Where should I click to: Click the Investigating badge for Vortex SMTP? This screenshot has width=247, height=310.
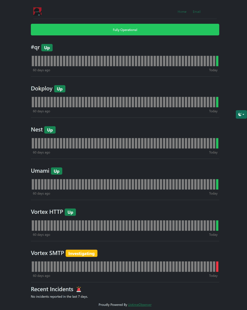coord(81,254)
